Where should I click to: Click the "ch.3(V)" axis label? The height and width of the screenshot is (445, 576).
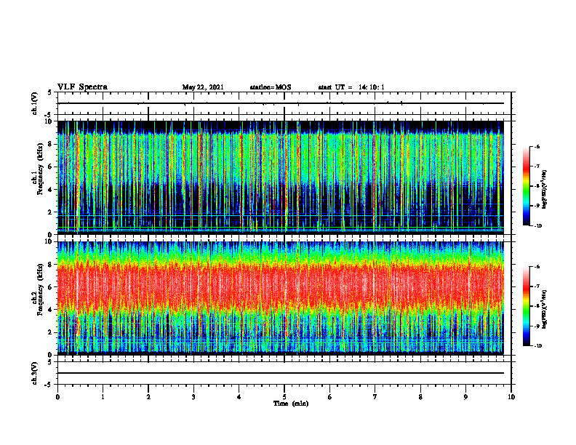[35, 373]
